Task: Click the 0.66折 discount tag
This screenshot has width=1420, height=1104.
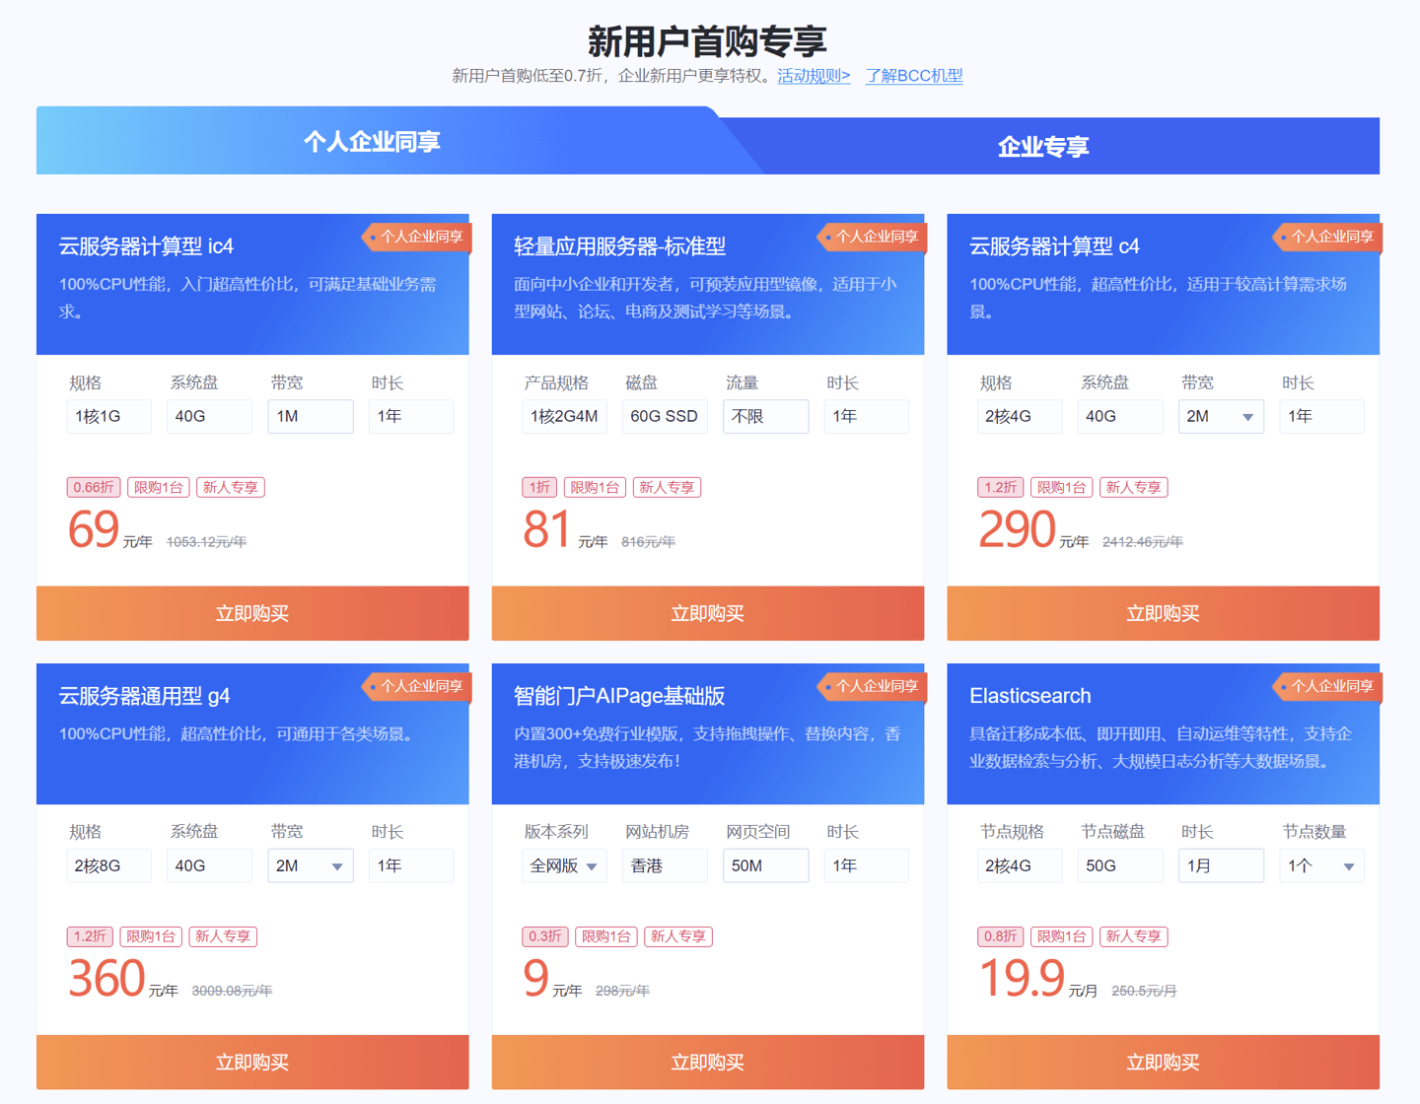Action: (94, 487)
